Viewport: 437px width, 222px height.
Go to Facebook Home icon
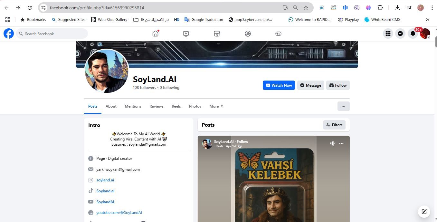pos(155,34)
